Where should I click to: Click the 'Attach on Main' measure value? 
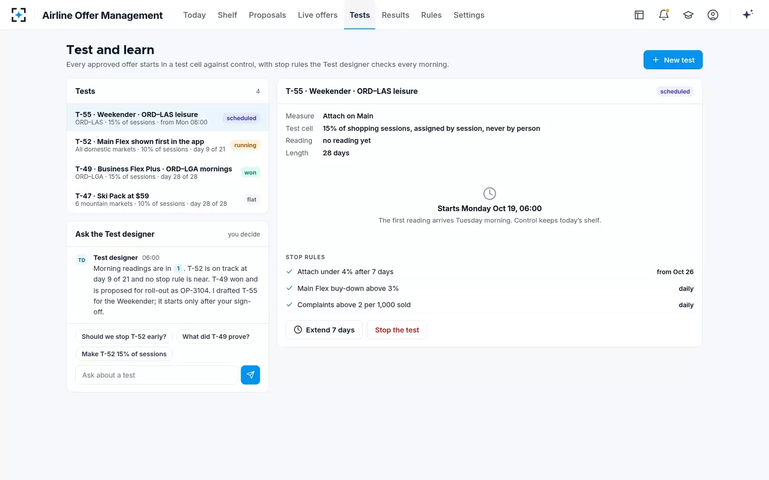click(348, 116)
